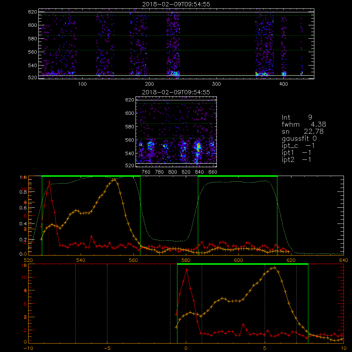This screenshot has width=352, height=352.
Task: Click x-axis label 400 on top image
Action: [x=283, y=84]
